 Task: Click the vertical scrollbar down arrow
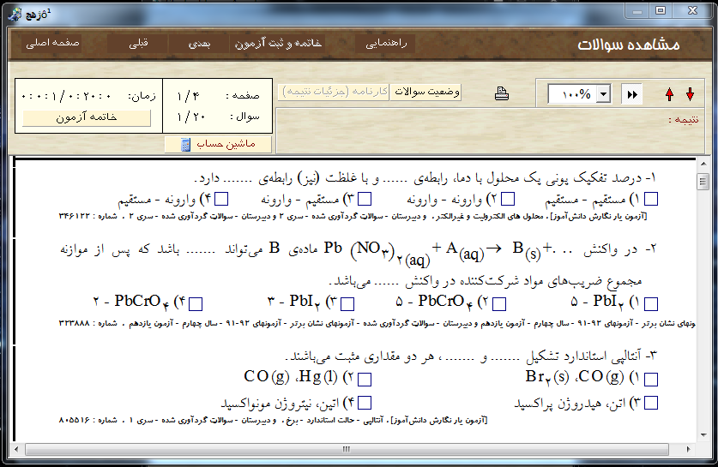703,435
